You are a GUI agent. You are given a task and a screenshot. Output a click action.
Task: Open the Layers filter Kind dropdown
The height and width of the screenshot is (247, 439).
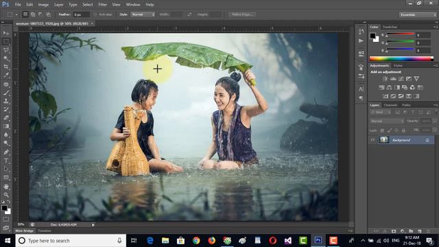point(381,113)
